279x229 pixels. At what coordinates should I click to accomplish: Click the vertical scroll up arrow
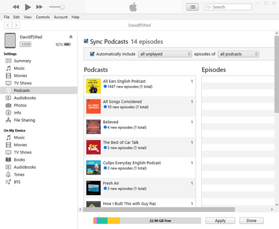[x=276, y=33]
